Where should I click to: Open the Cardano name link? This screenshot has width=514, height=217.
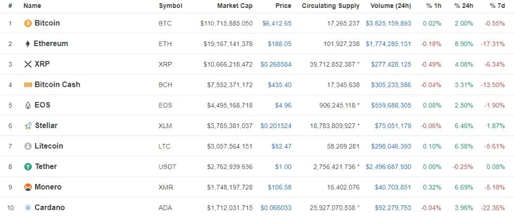[49, 207]
